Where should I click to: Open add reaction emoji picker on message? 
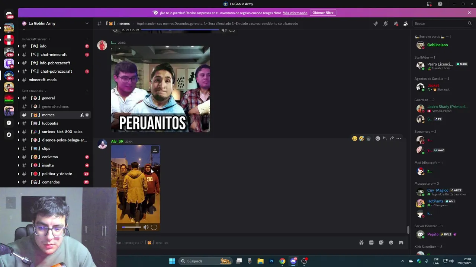point(378,138)
